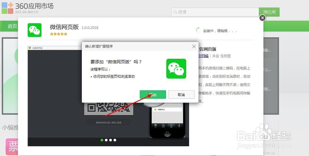Click the 确认新增扩展程序 dialog title
Image resolution: width=309 pixels, height=156 pixels.
point(99,46)
